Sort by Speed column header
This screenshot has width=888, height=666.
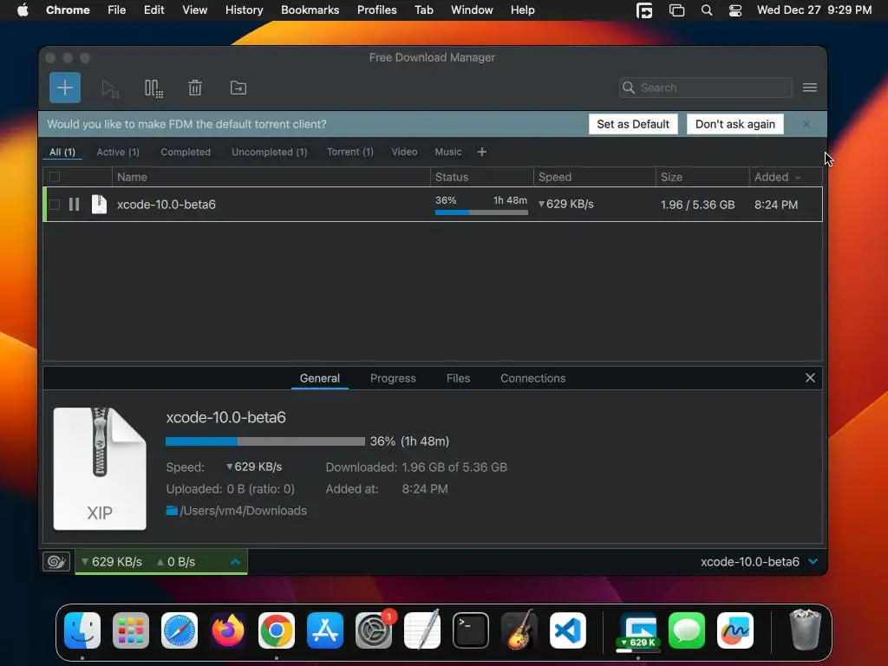(594, 177)
